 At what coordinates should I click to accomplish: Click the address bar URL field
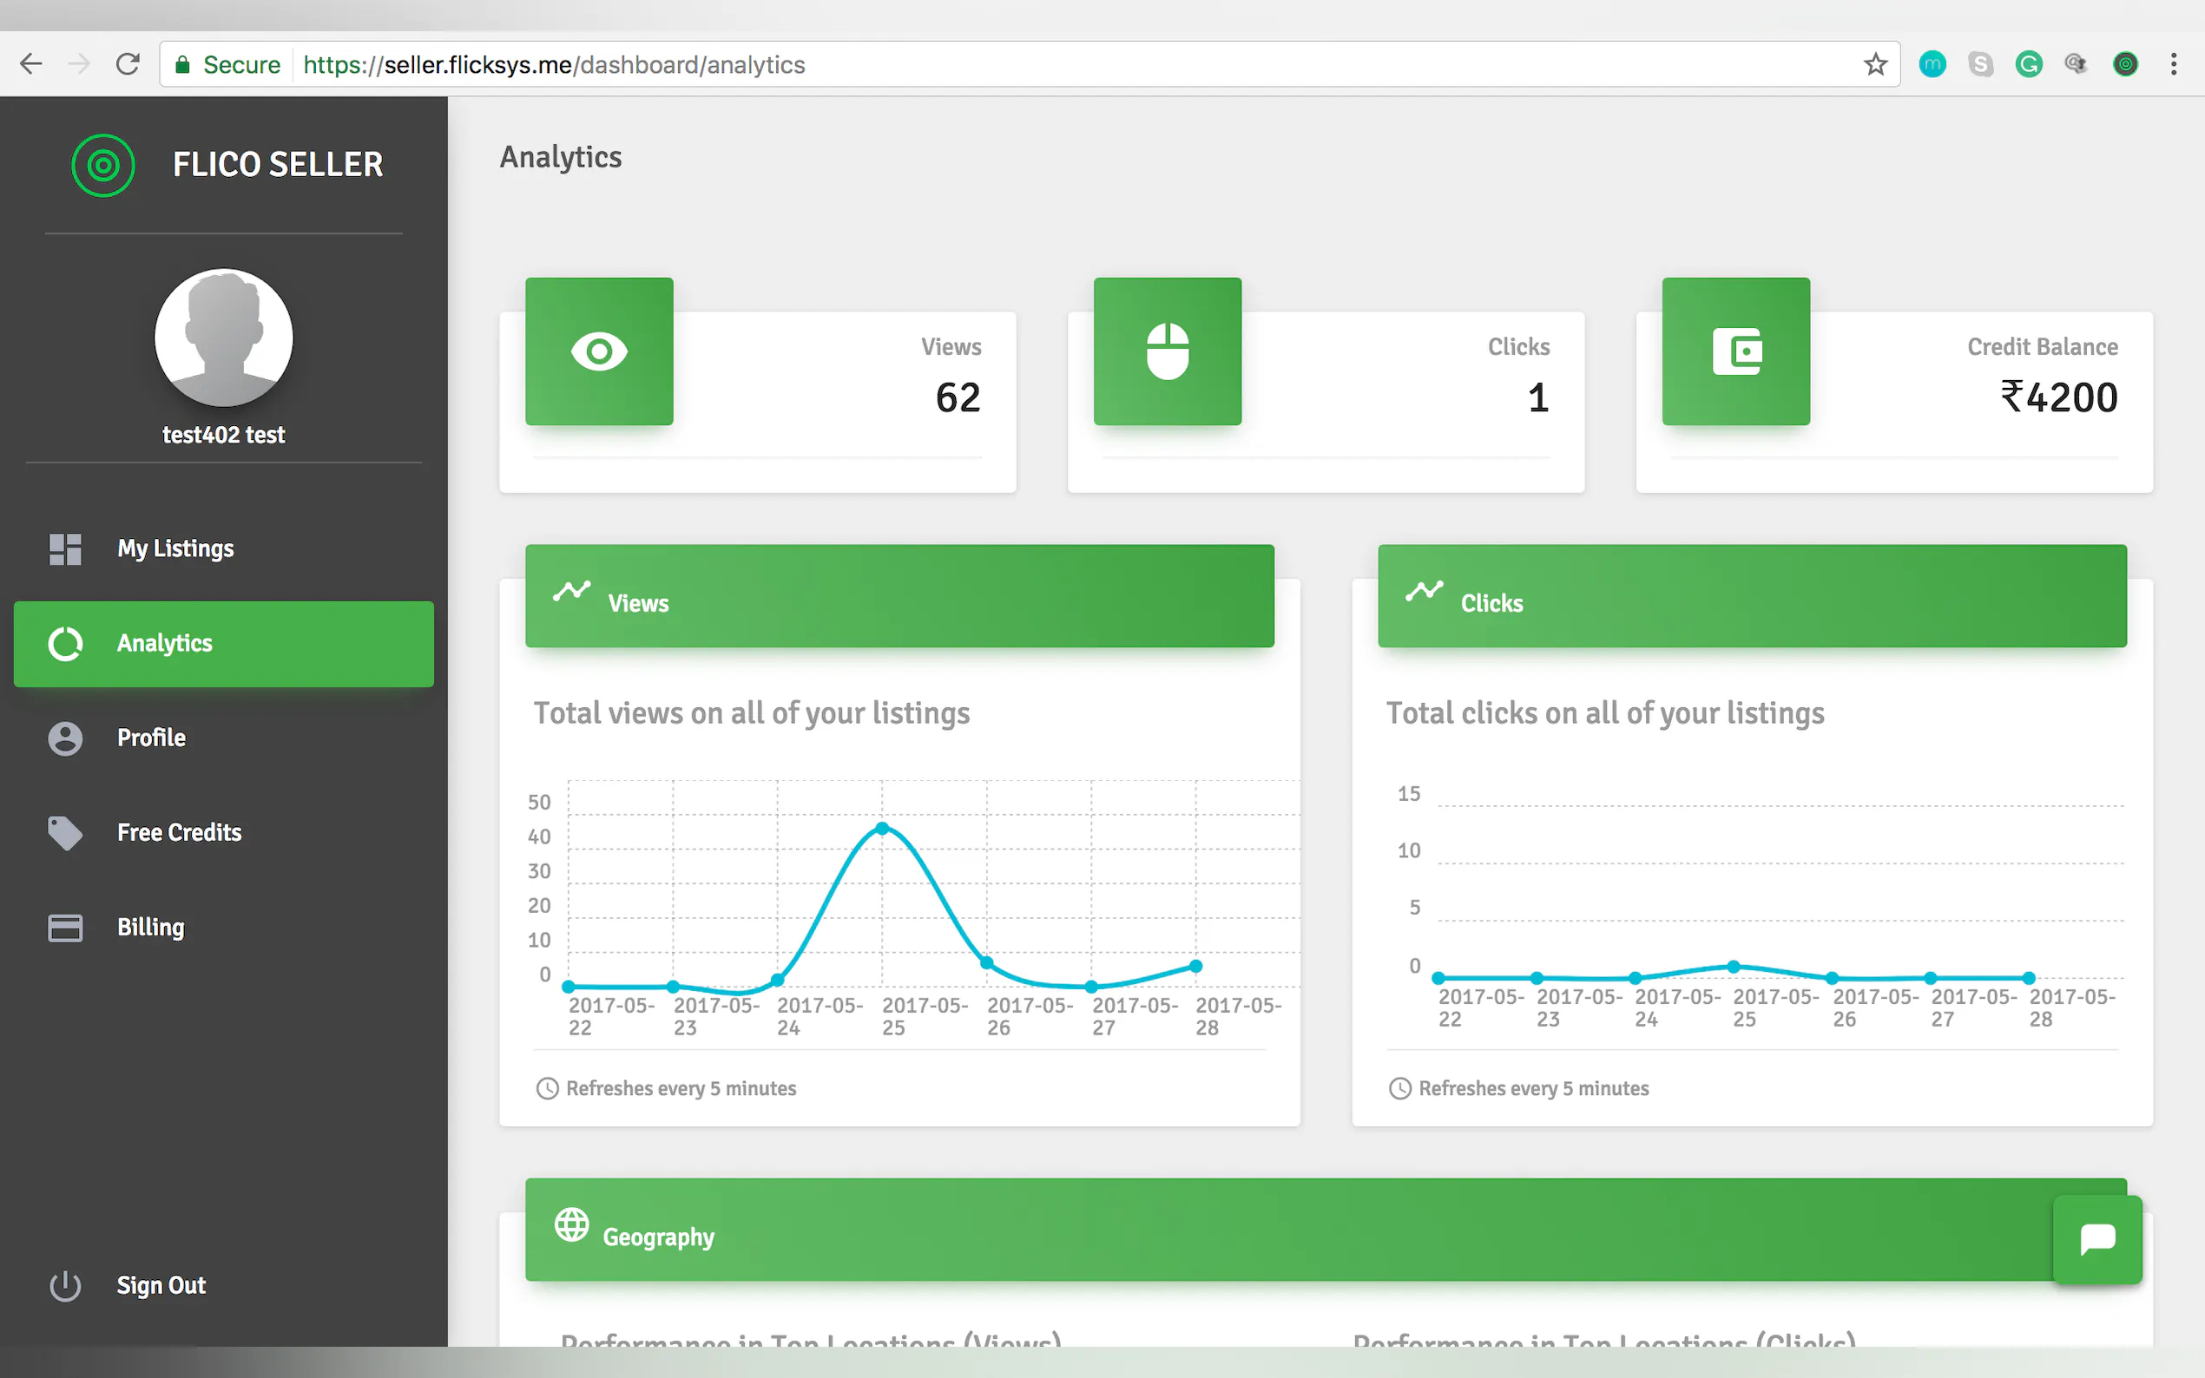1003,65
